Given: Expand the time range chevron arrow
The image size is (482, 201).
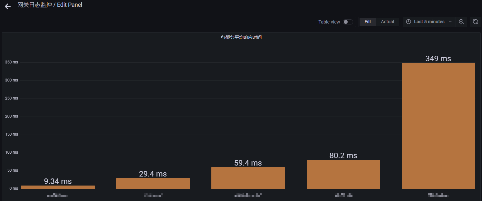Looking at the screenshot, I should tap(450, 22).
